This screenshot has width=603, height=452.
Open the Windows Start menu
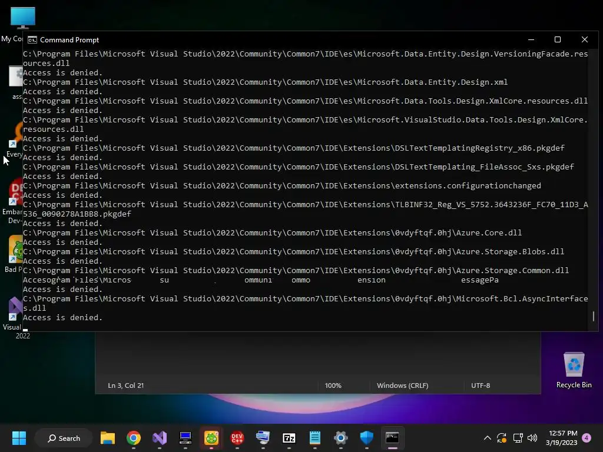(x=19, y=438)
